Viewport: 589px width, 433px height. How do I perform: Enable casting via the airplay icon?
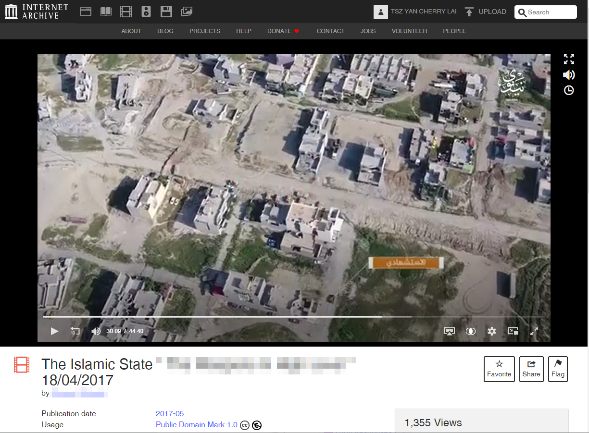point(450,331)
